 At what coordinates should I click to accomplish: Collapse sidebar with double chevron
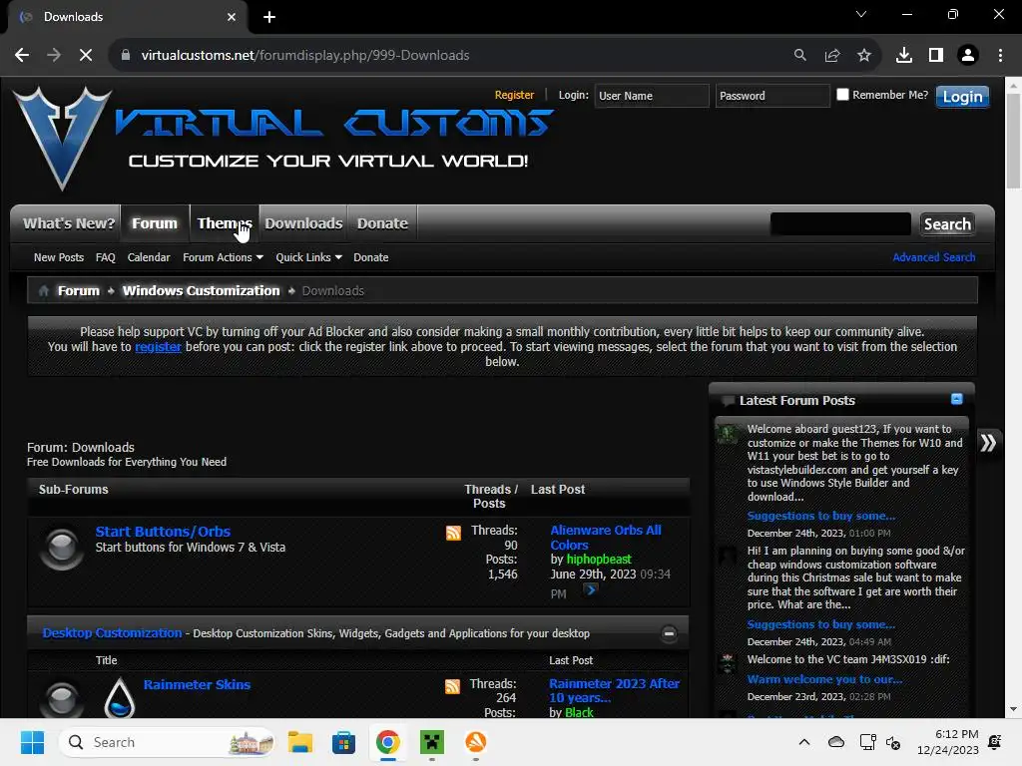988,443
